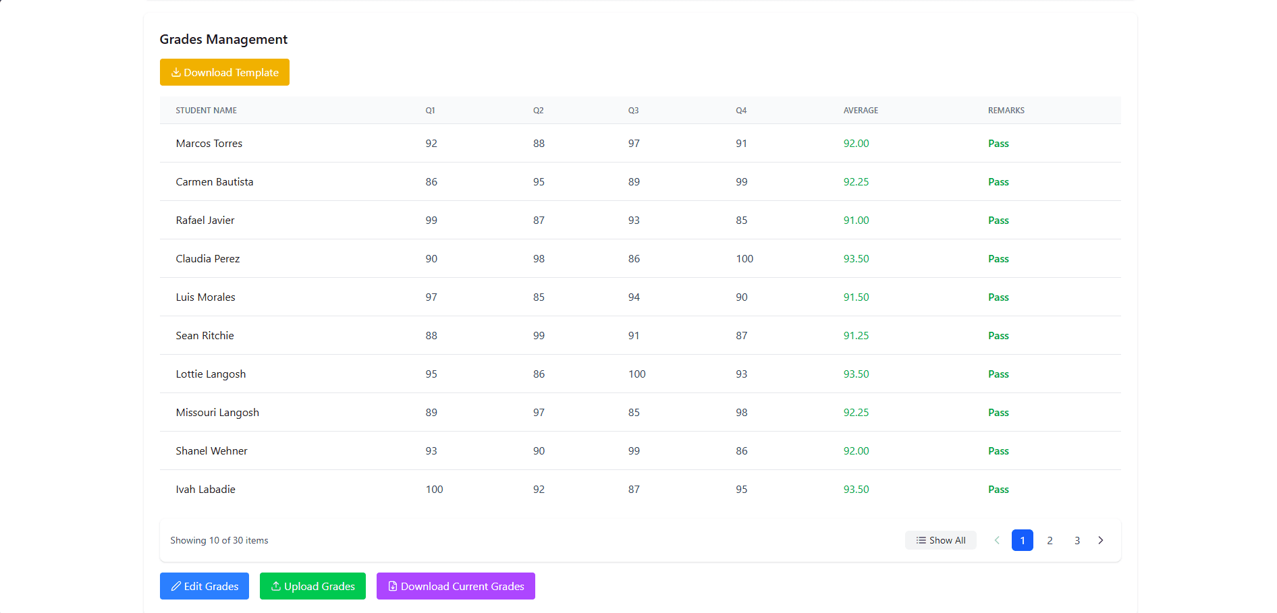1277x613 pixels.
Task: Click Luis Morales's Q3 grade 94
Action: point(634,297)
